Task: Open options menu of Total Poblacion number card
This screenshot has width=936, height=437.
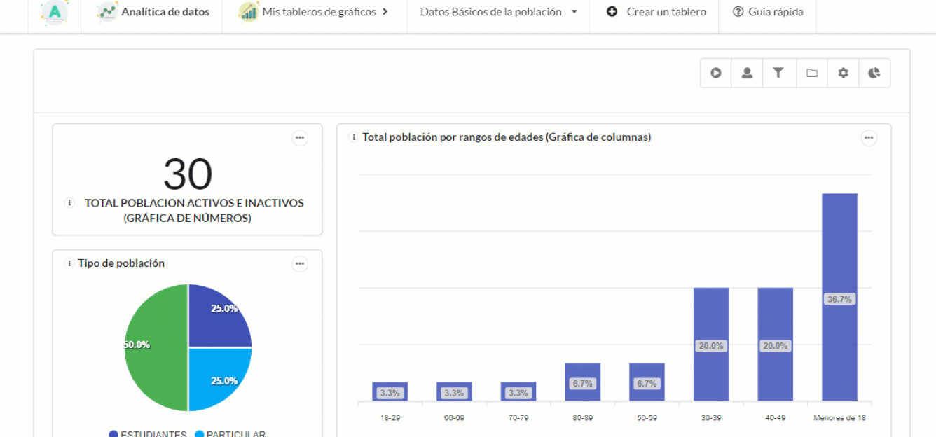Action: pyautogui.click(x=300, y=138)
